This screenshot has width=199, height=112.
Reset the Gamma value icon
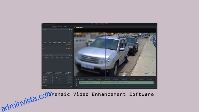(53, 78)
